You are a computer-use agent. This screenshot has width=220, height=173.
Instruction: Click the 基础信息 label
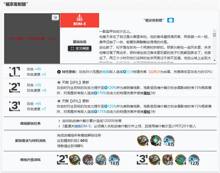coord(80,42)
